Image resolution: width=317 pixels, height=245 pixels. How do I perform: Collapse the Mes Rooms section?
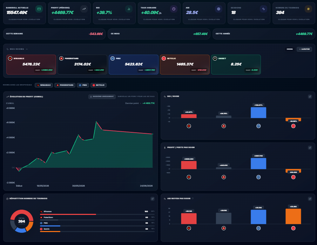[x=27, y=49]
